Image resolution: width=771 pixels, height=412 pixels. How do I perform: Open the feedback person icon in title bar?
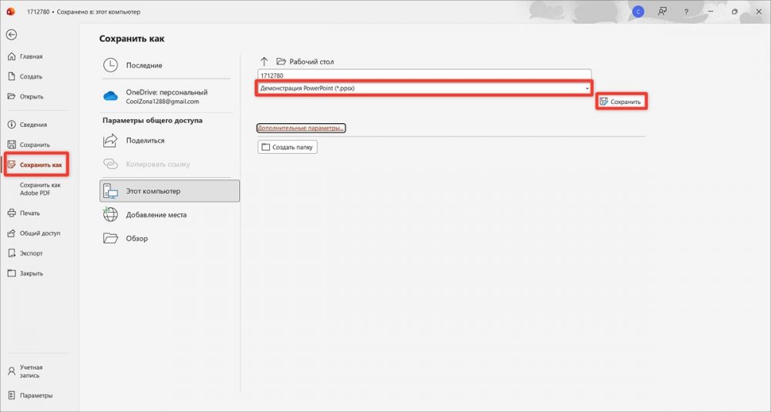pyautogui.click(x=662, y=12)
